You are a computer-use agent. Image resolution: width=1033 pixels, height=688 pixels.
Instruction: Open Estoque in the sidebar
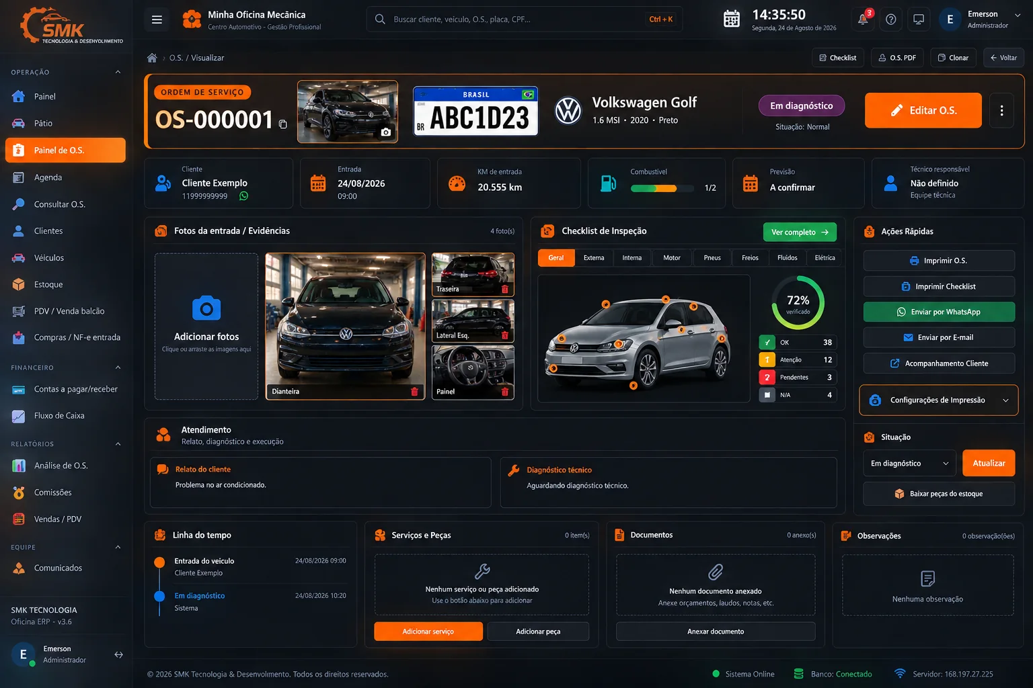pos(65,284)
